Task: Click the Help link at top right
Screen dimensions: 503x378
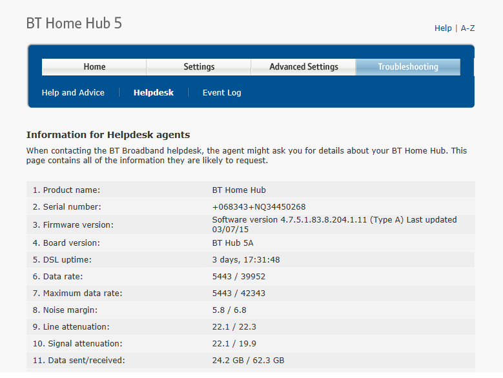Action: tap(443, 28)
